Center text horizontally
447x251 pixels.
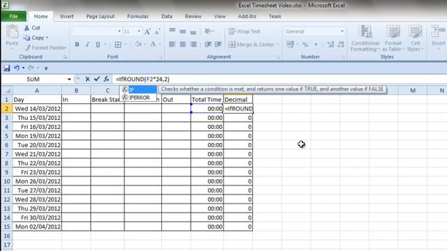(183, 45)
